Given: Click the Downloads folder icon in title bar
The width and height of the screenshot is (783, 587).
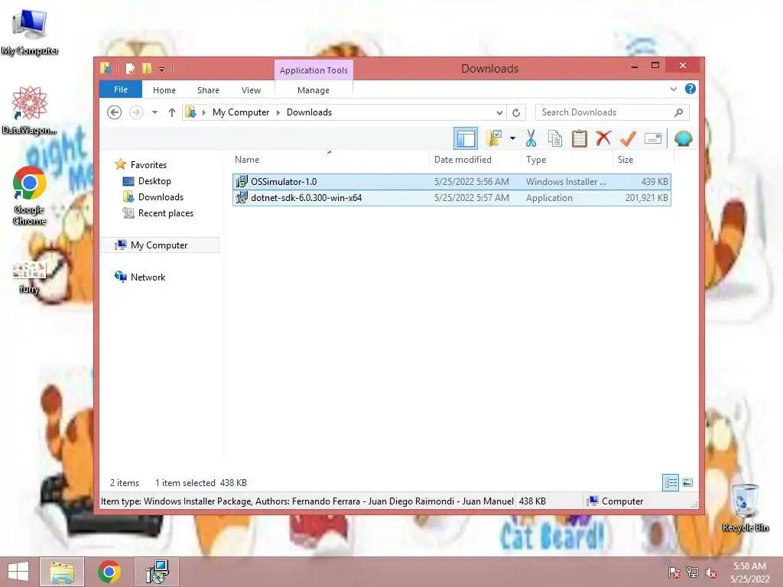Looking at the screenshot, I should click(106, 68).
